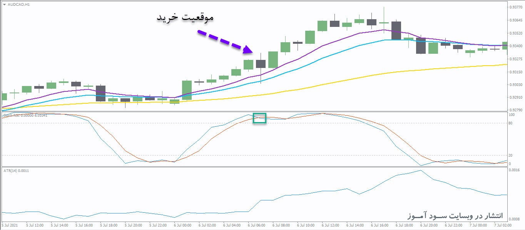Select ATR scale value 0.0008
525x230 pixels.
tap(514, 219)
